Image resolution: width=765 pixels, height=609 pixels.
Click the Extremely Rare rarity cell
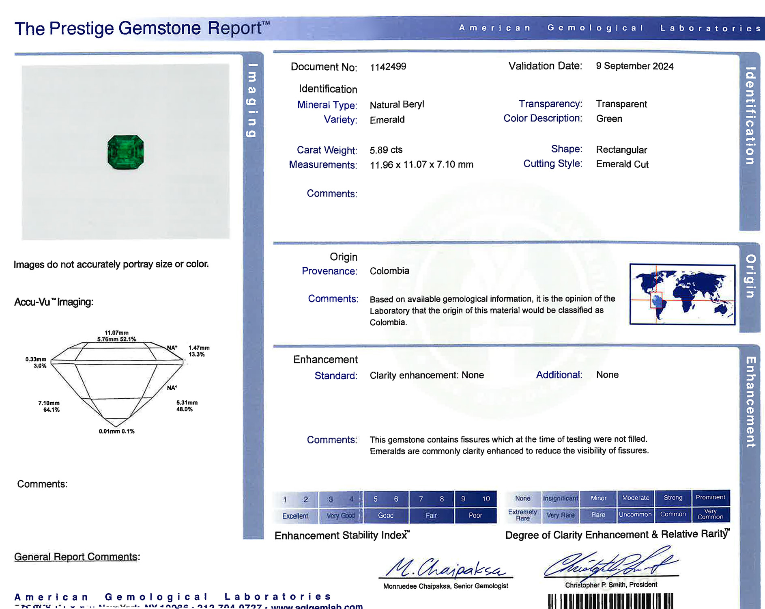point(522,515)
